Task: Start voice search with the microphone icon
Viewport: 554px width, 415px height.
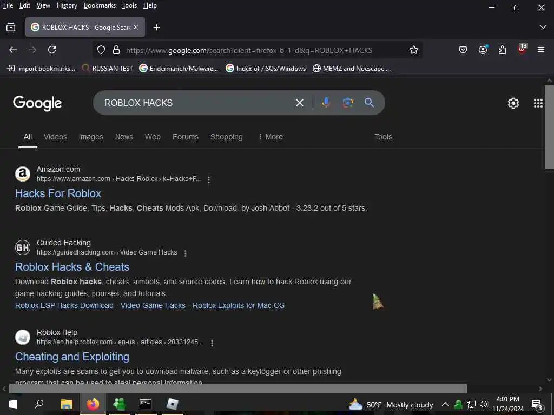Action: [x=326, y=103]
